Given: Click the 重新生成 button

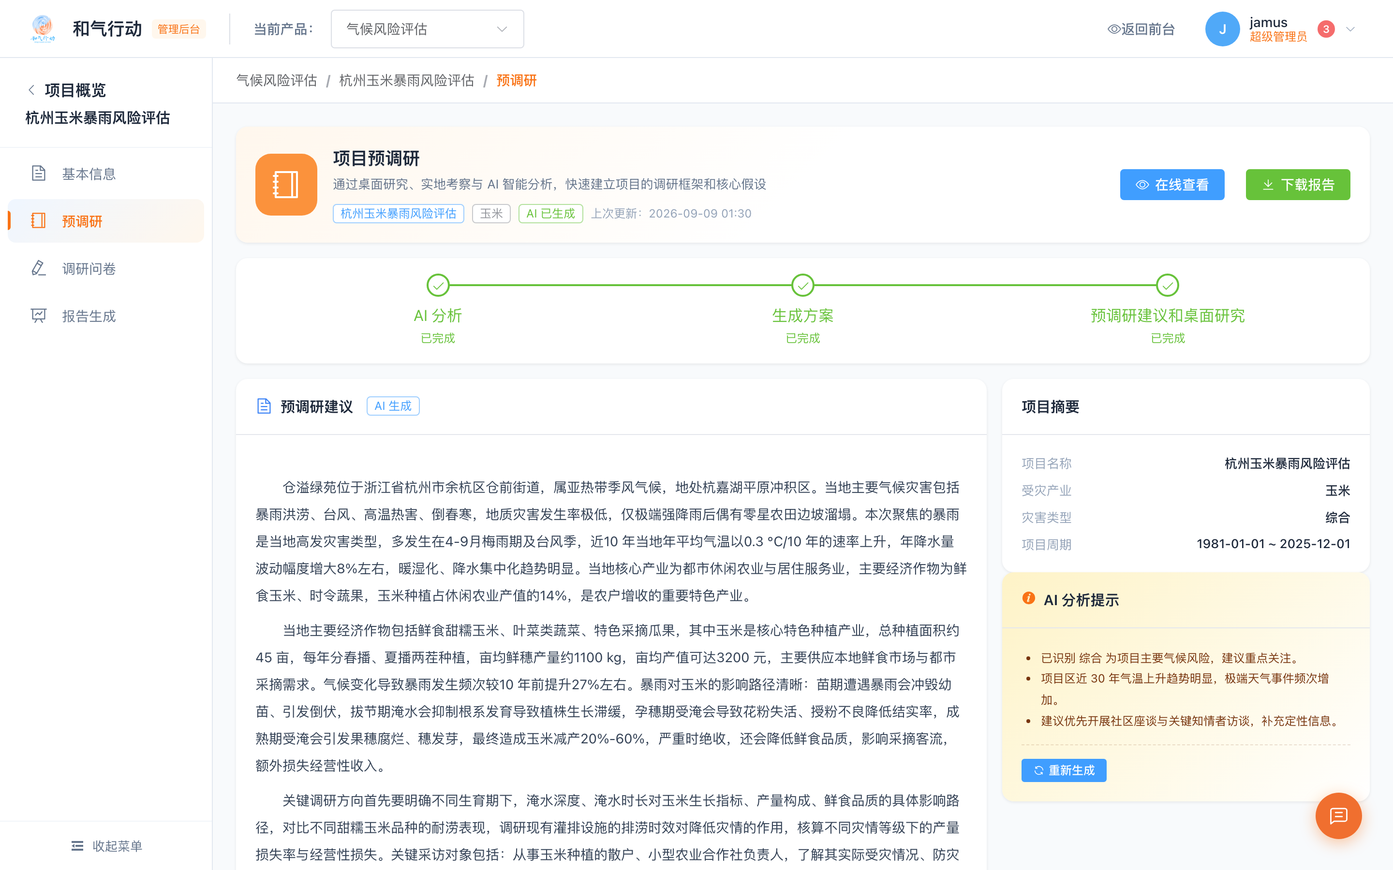Looking at the screenshot, I should point(1064,770).
